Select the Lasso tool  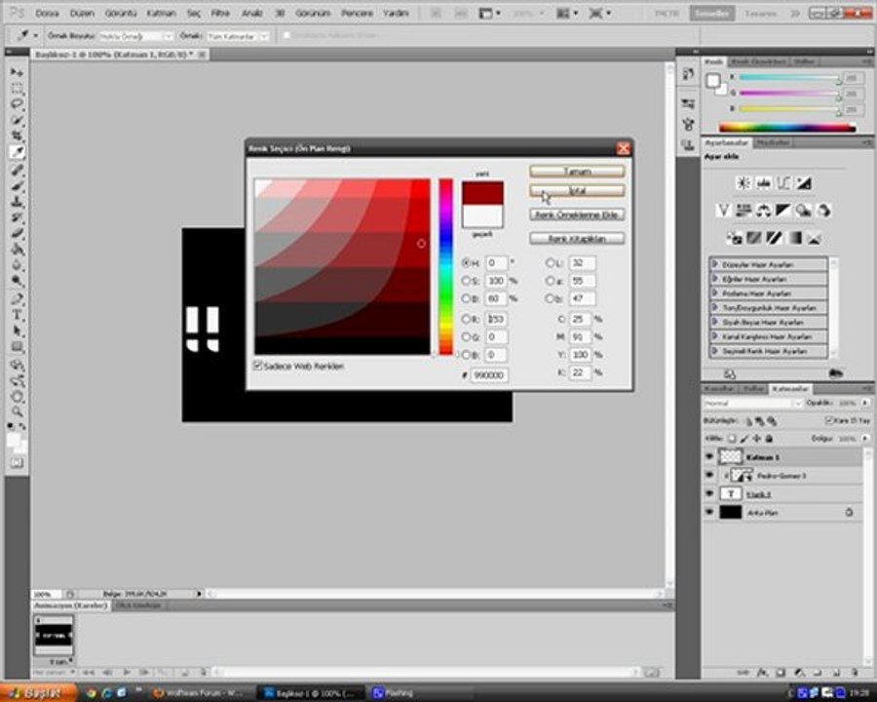[17, 104]
